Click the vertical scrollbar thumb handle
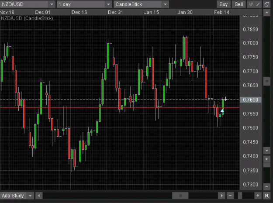This screenshot has height=203, width=273. click(x=267, y=81)
